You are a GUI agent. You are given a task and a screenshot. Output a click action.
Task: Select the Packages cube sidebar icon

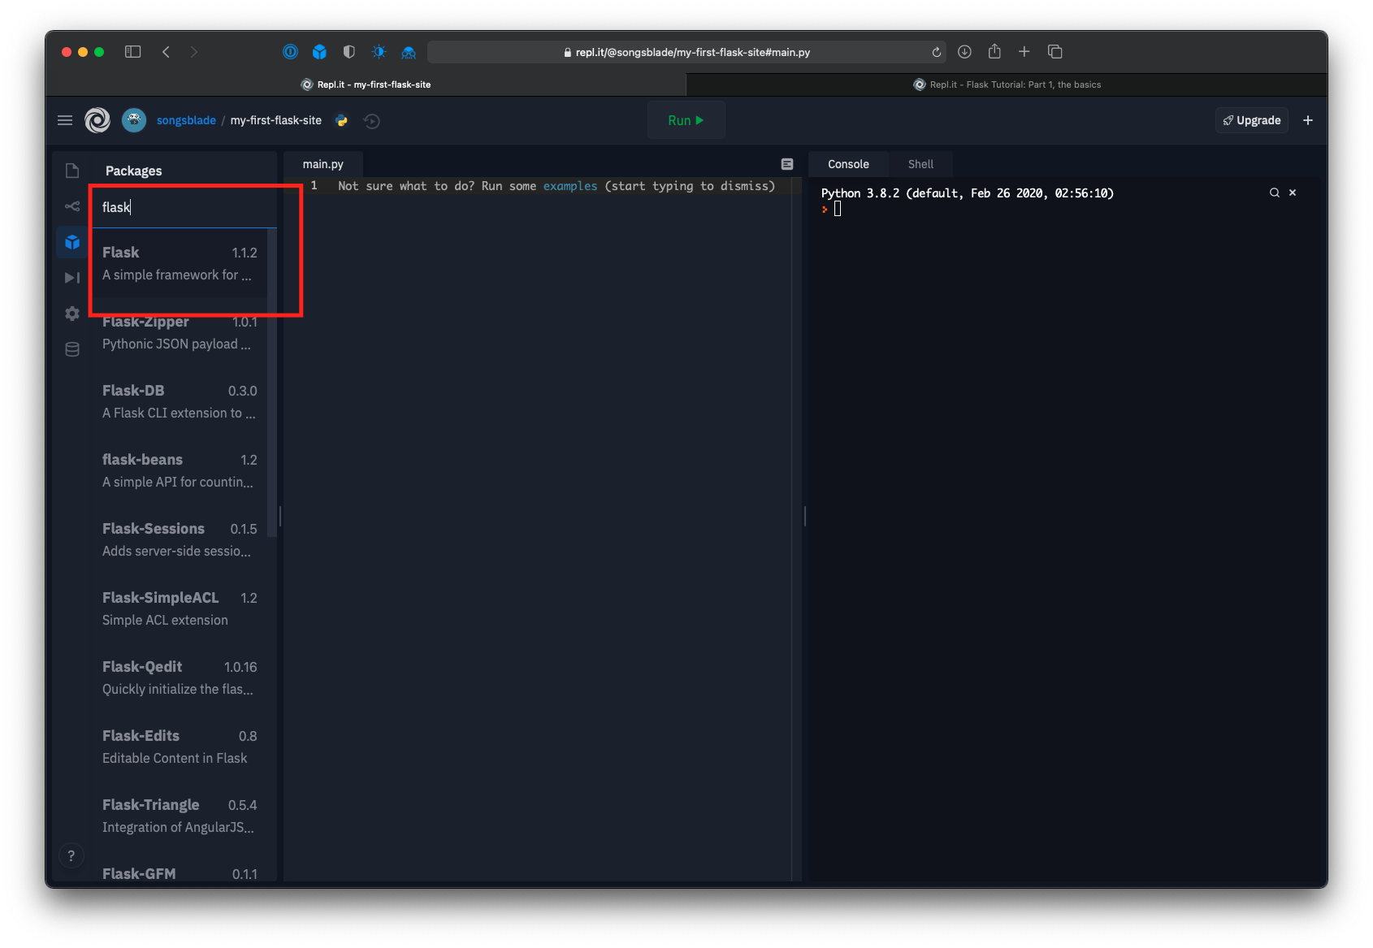point(72,242)
